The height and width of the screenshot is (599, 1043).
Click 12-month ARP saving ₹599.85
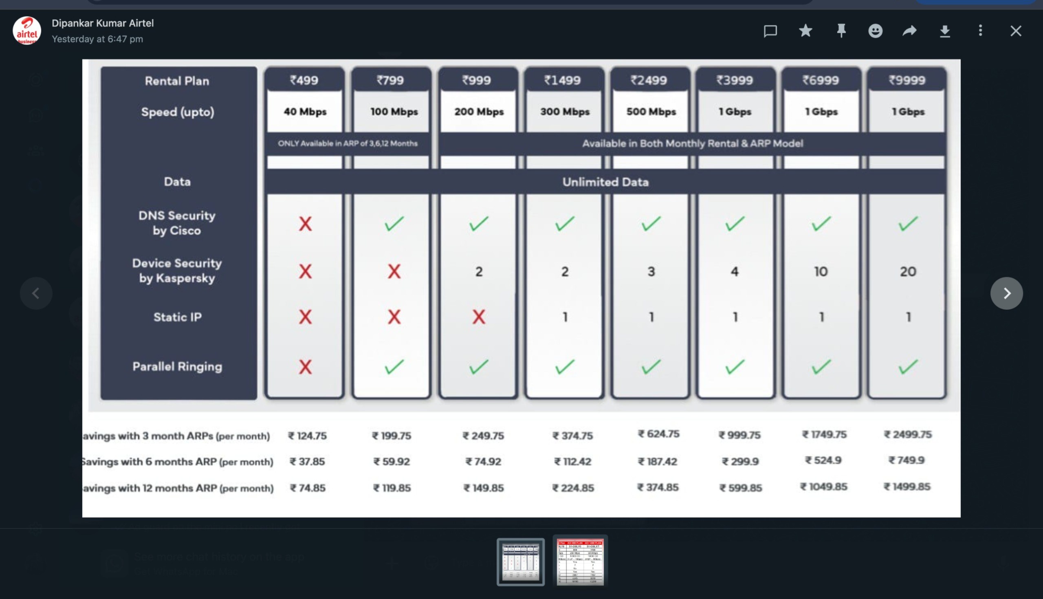(x=741, y=488)
